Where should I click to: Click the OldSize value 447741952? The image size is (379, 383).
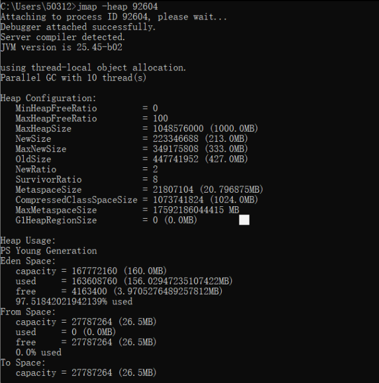tap(176, 159)
